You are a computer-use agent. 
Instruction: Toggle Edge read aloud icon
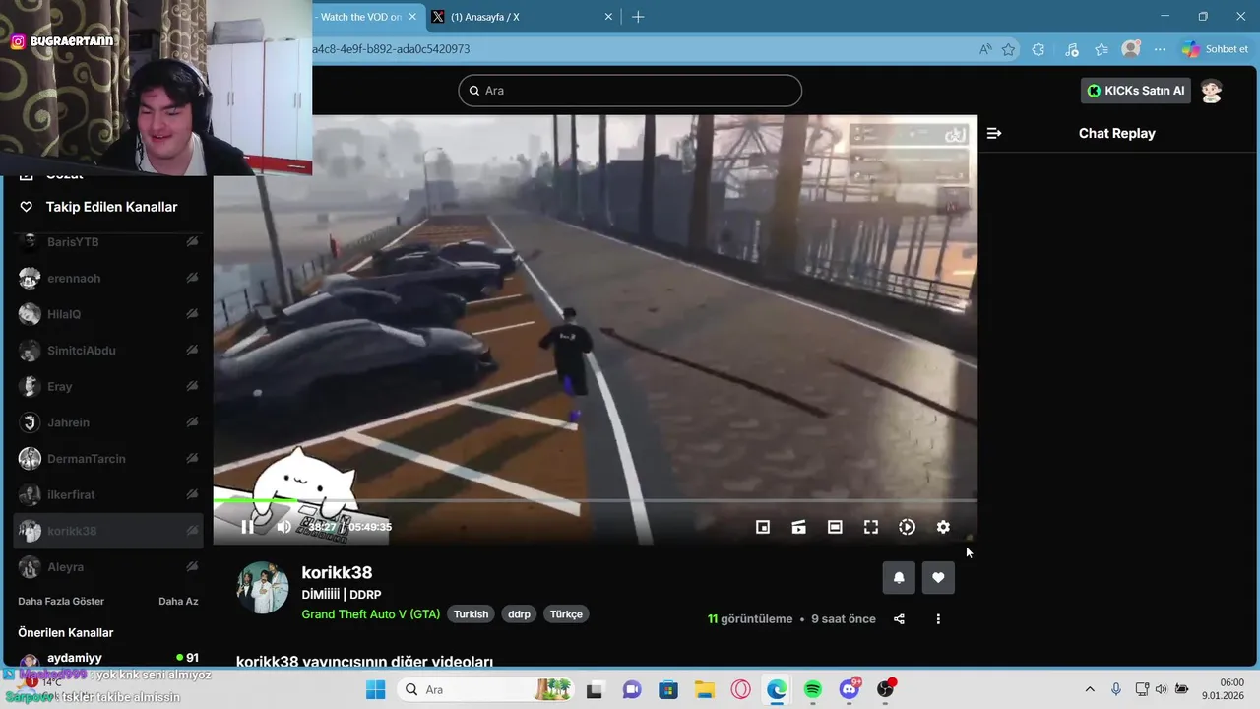(985, 49)
